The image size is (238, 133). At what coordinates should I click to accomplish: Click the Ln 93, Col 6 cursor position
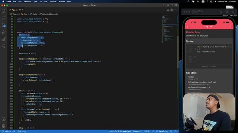coord(120,132)
